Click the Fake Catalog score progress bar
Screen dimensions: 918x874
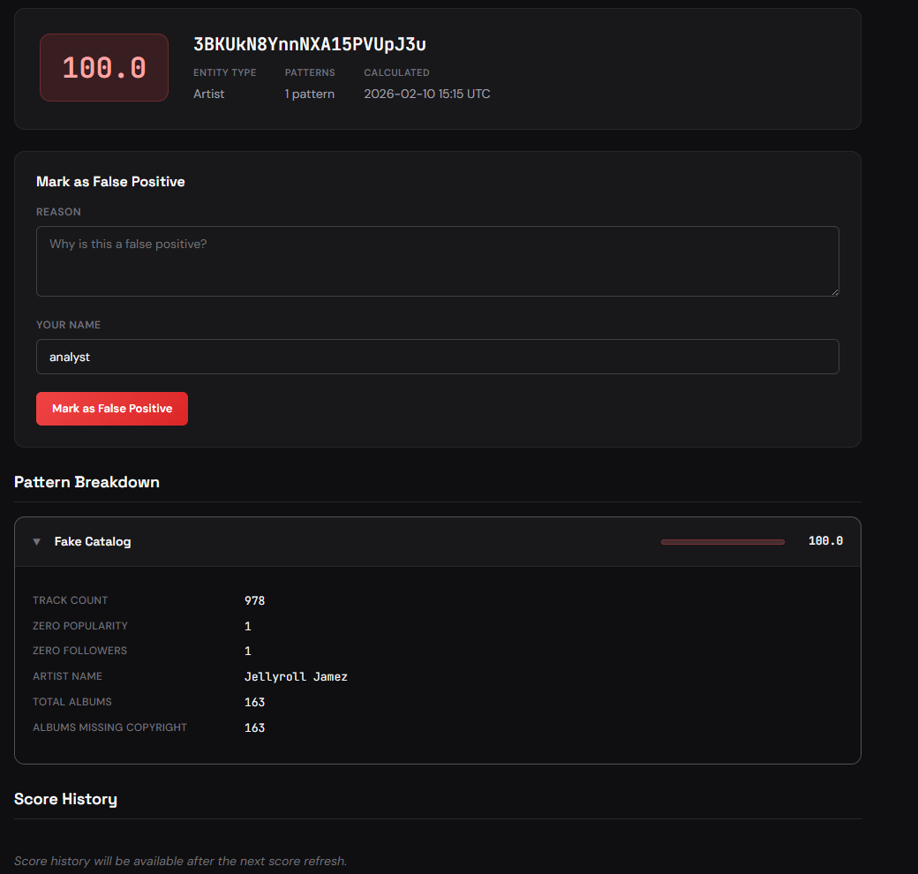tap(722, 541)
